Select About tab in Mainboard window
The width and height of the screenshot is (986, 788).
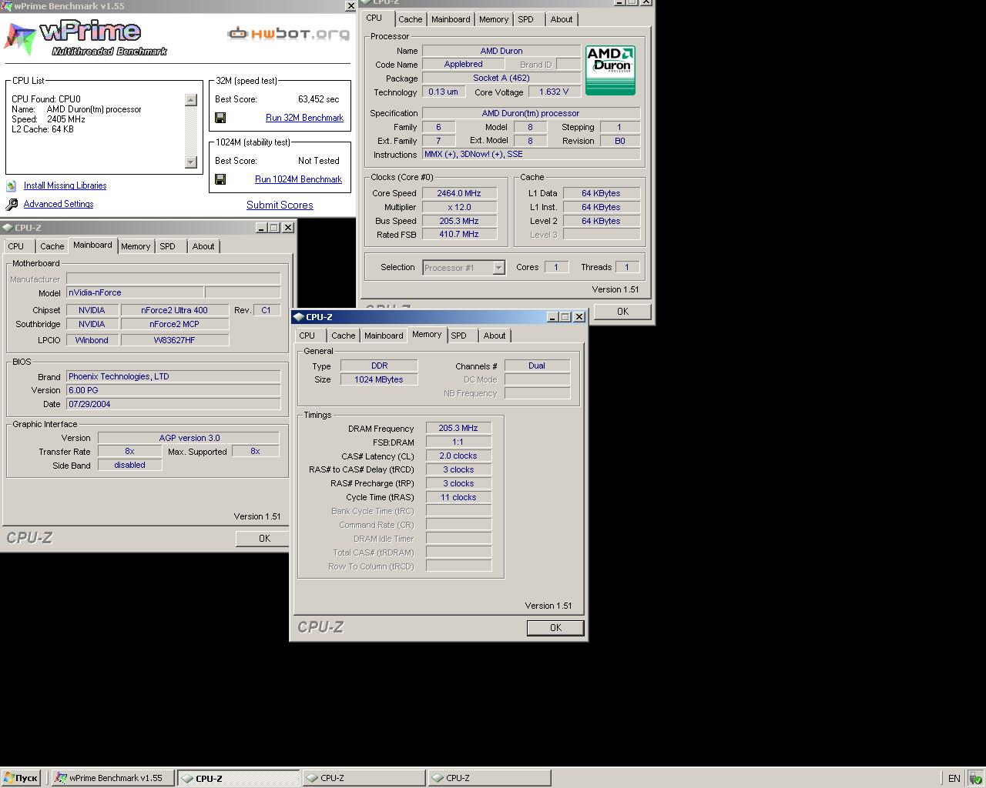coord(203,246)
